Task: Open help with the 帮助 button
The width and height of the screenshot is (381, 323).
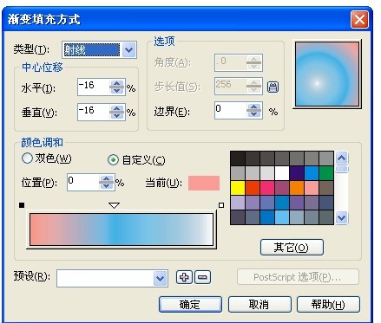Action: pos(328,304)
